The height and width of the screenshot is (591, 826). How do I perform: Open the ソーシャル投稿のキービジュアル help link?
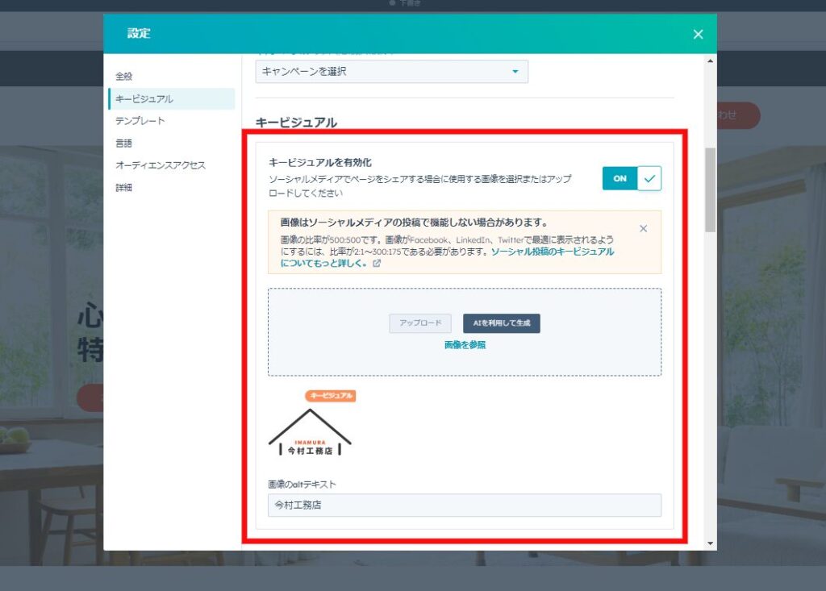(552, 252)
